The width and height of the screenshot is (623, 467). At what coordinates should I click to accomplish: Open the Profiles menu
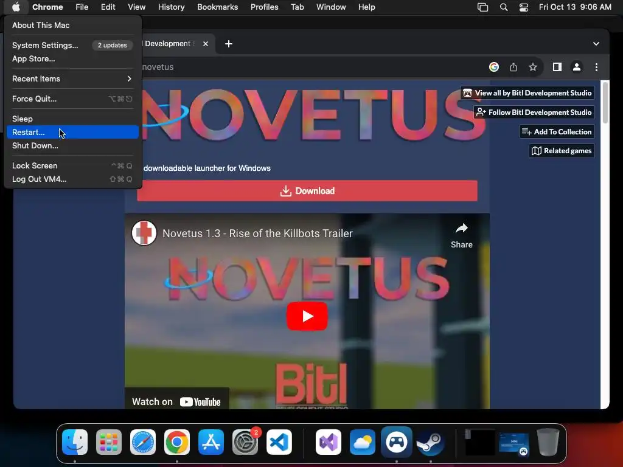(264, 7)
